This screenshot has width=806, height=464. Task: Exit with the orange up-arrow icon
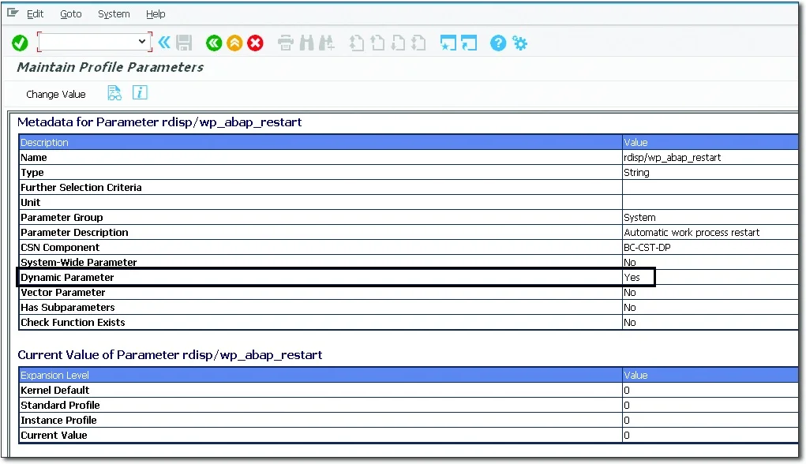point(234,43)
